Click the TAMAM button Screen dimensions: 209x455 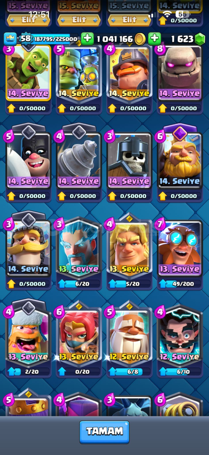tap(104, 432)
